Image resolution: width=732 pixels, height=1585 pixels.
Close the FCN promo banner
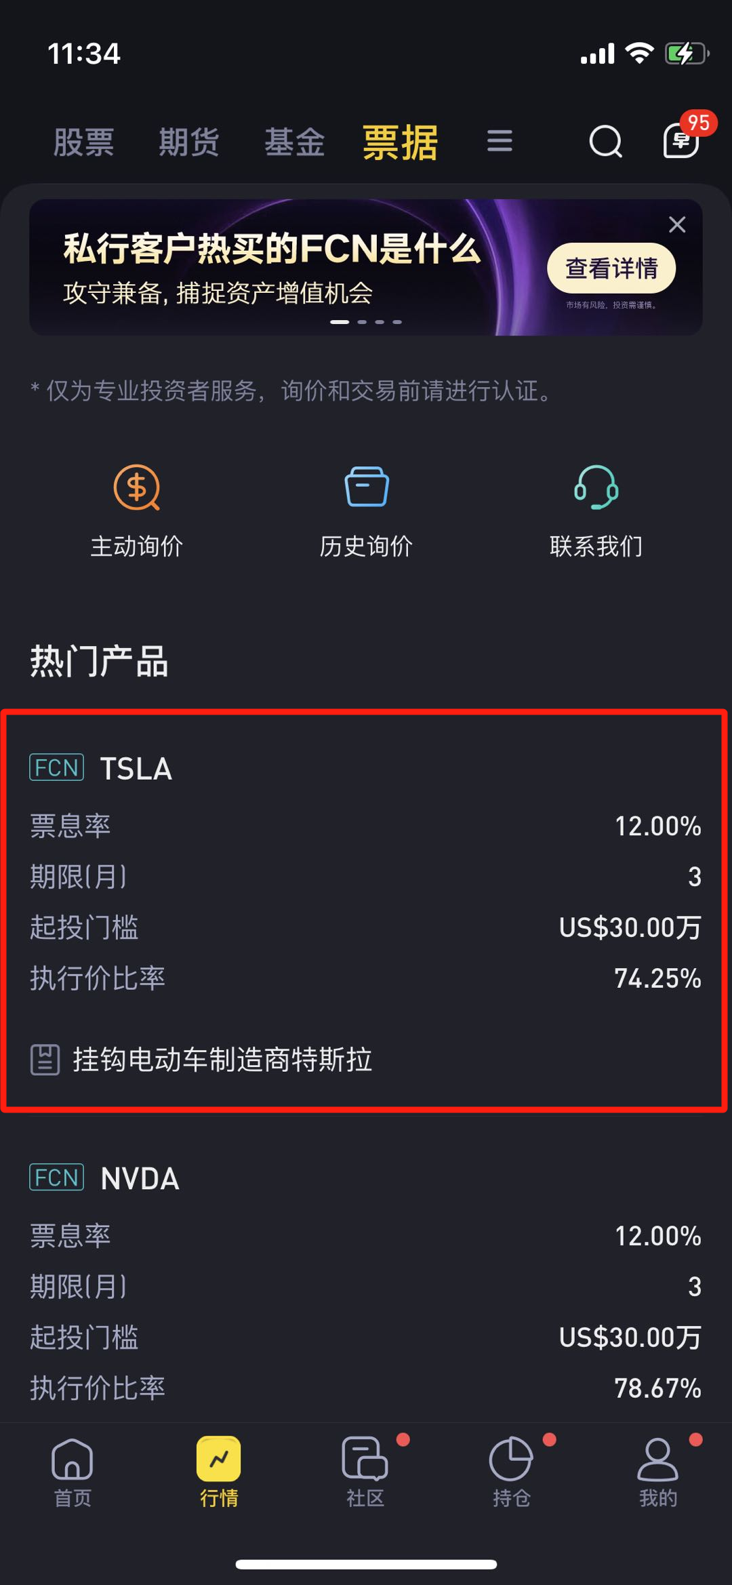point(677,224)
